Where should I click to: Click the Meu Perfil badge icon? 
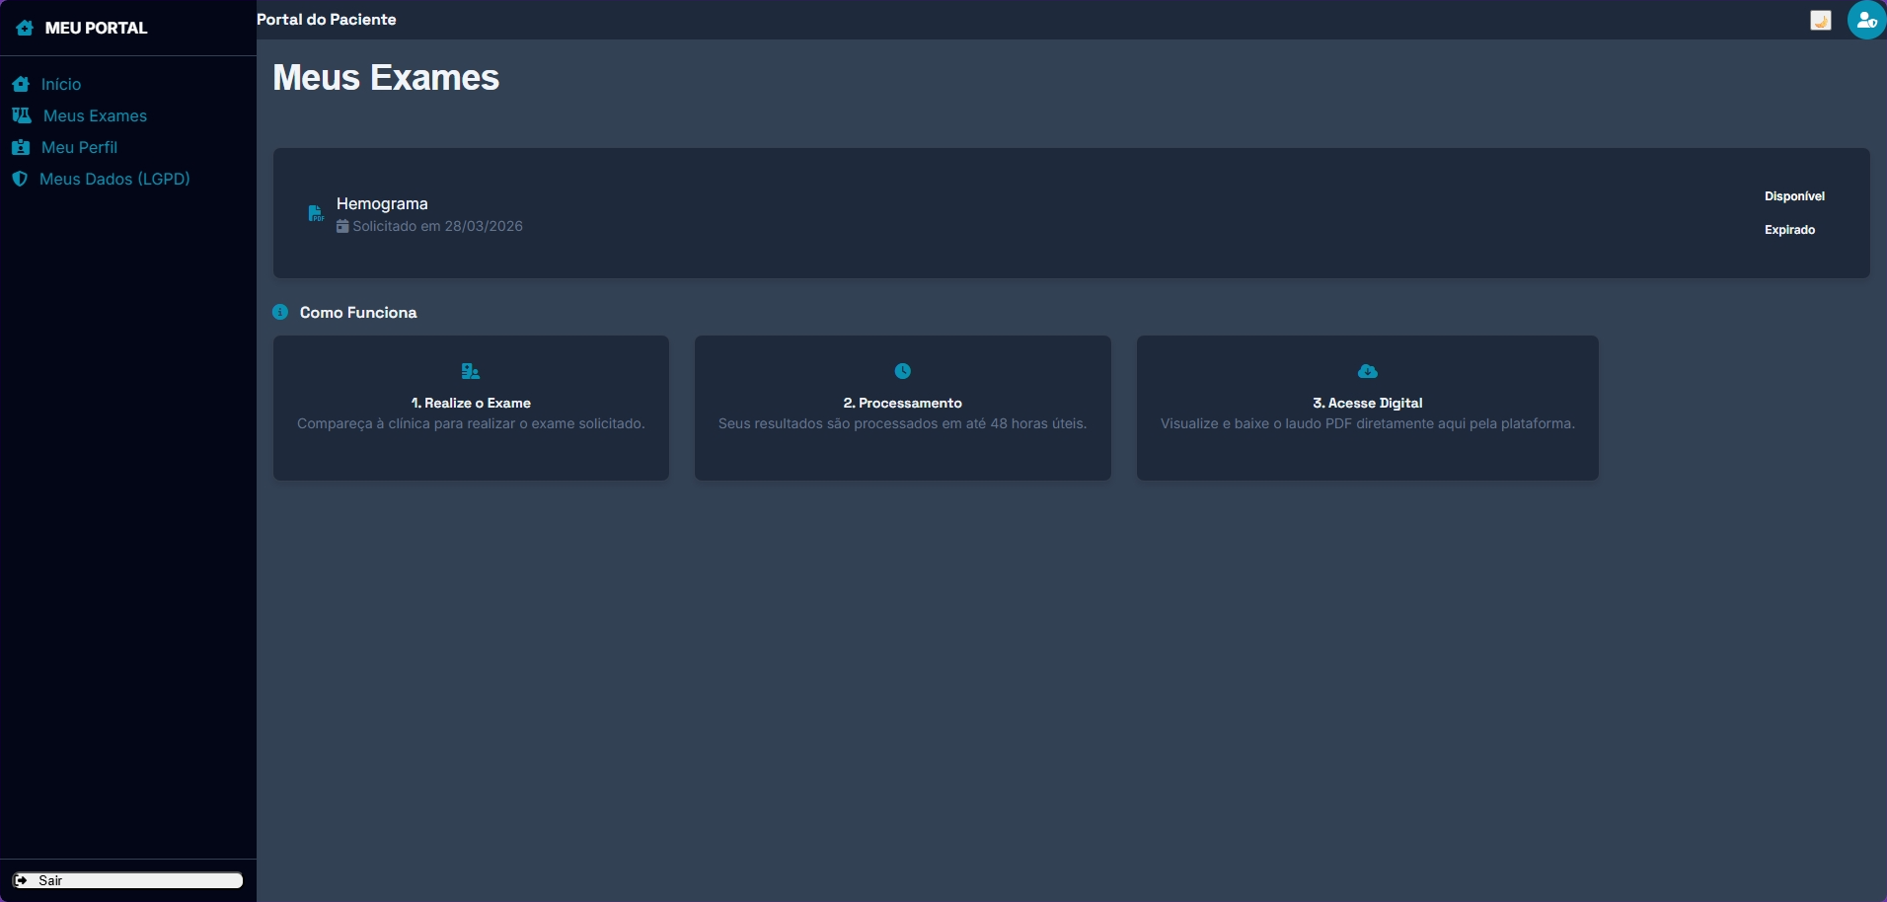(x=21, y=147)
